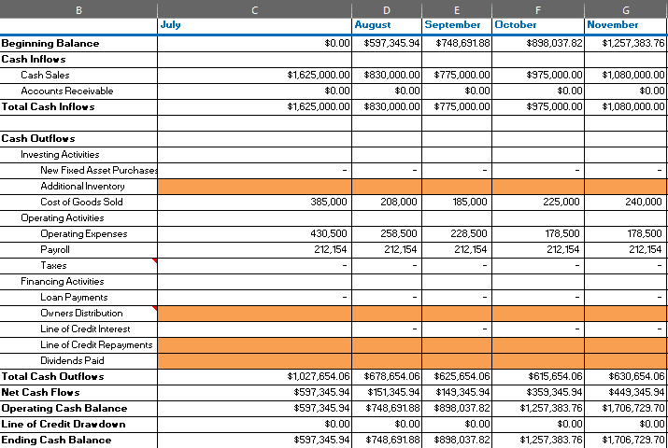Screen dimensions: 668x448
Task: Click the red comment marker on Taxes
Action: coord(154,260)
